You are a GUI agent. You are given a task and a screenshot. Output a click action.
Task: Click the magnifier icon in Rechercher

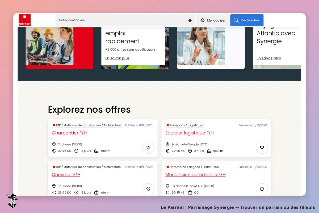tap(236, 20)
